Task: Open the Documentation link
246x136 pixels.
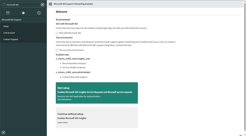Action: pyautogui.click(x=64, y=100)
